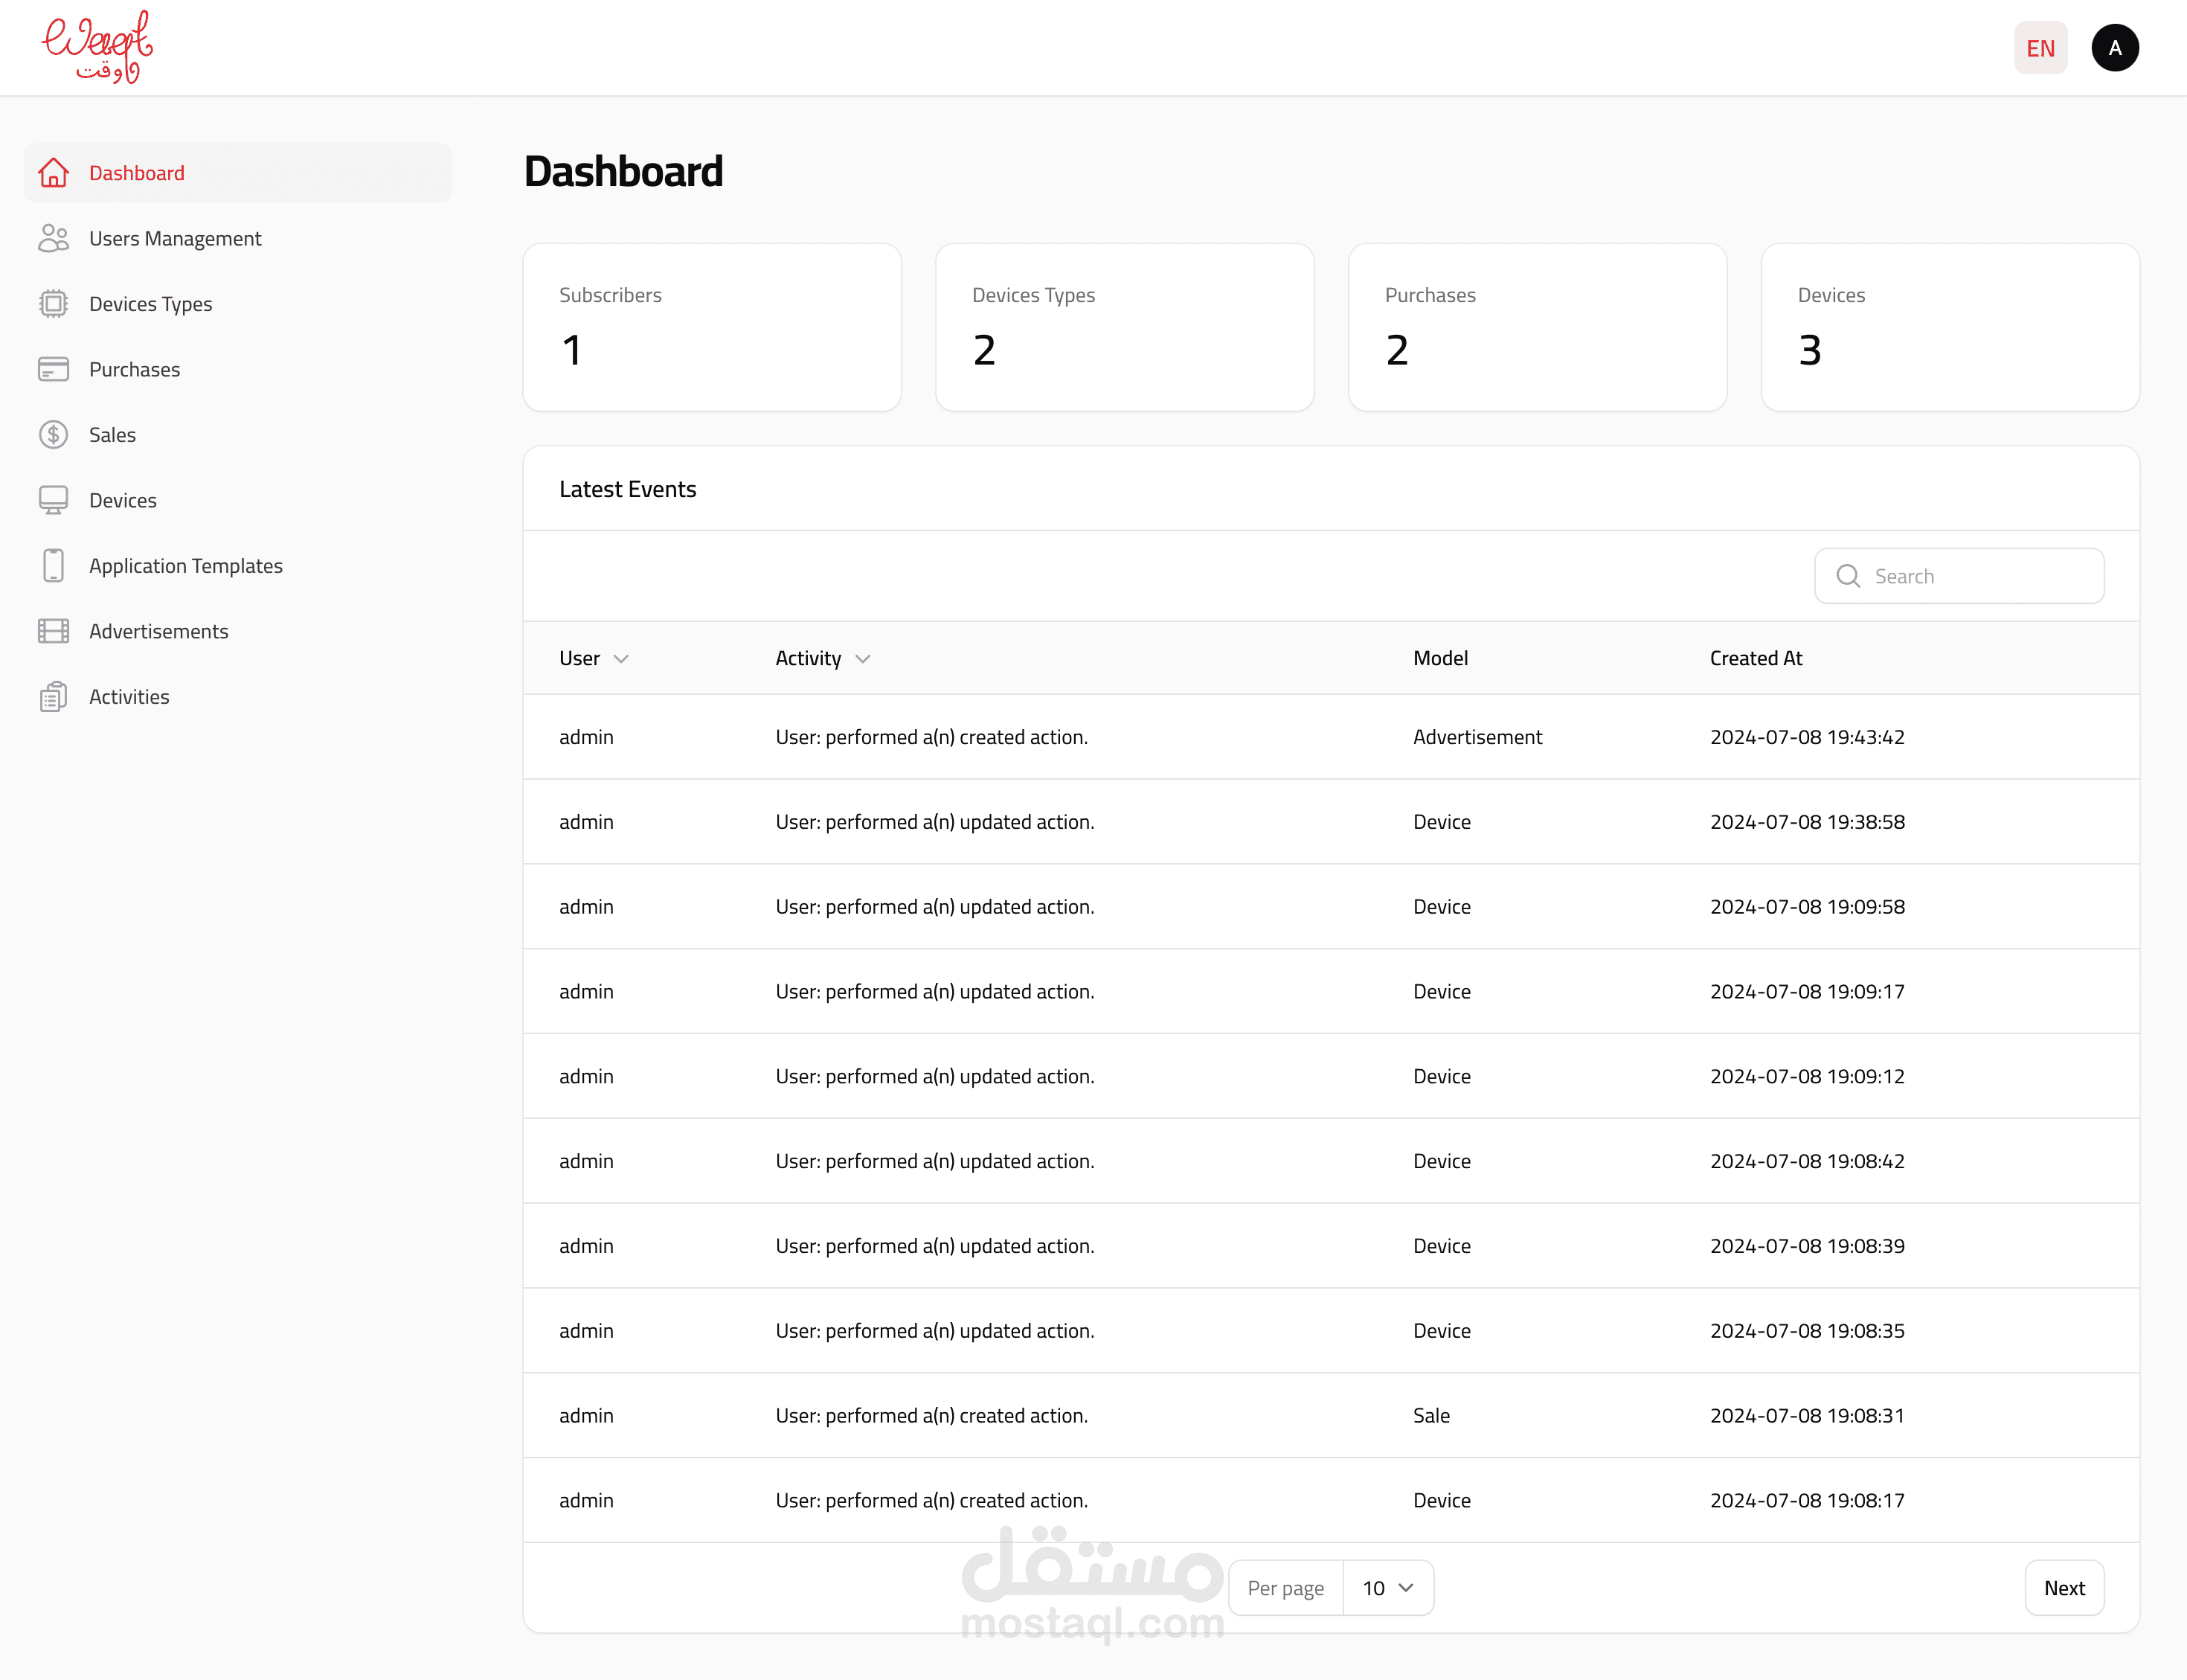Click the Devices Types chip icon

point(53,304)
